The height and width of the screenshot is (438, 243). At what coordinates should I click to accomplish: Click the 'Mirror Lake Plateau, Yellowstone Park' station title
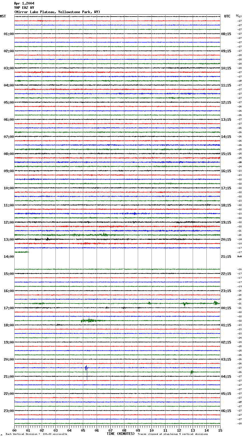[57, 12]
